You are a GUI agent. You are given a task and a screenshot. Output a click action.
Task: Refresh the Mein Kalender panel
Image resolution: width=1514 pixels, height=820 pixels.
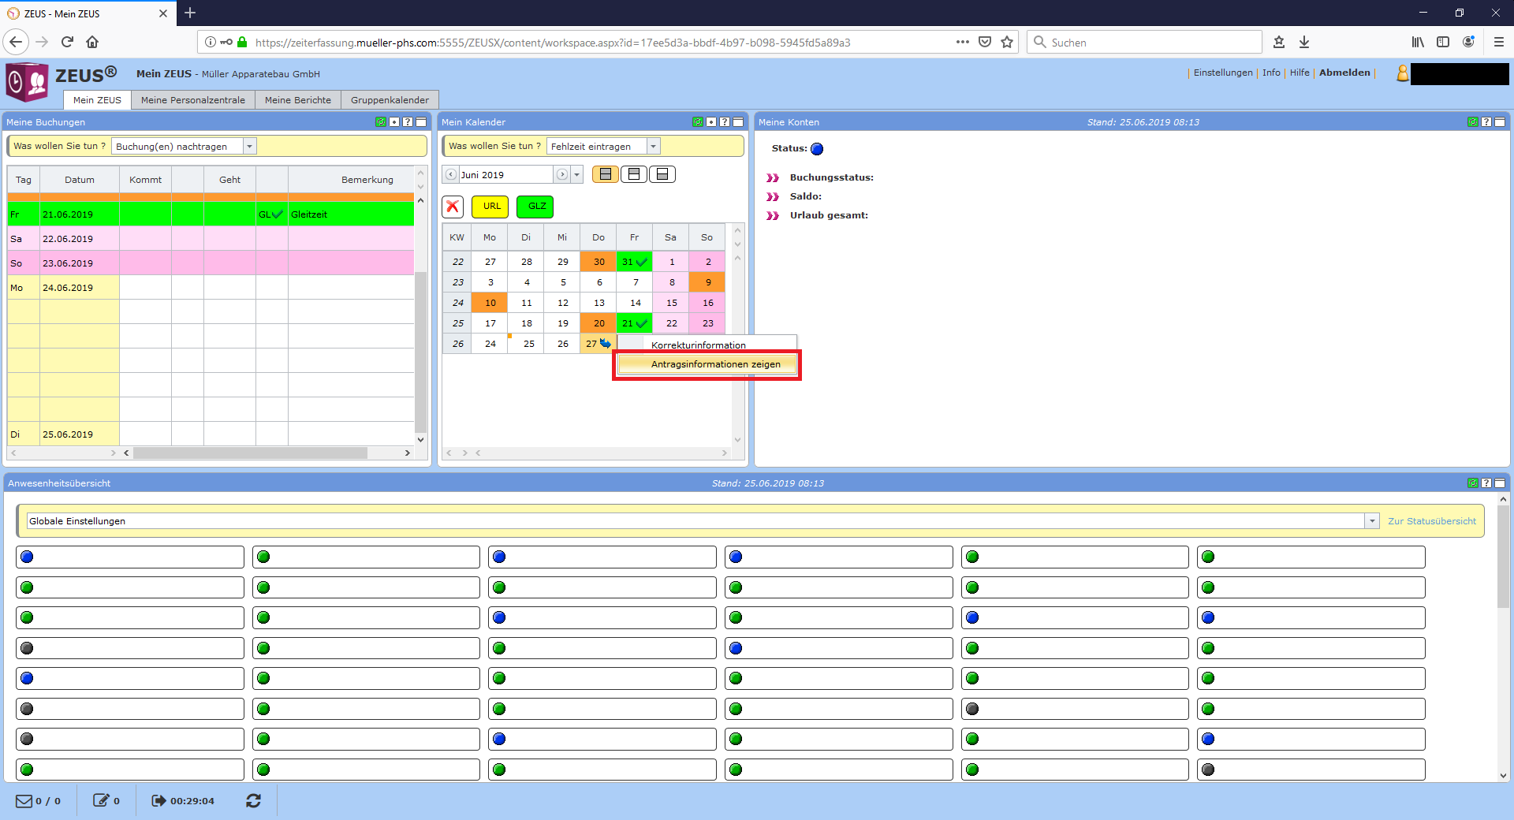(697, 122)
